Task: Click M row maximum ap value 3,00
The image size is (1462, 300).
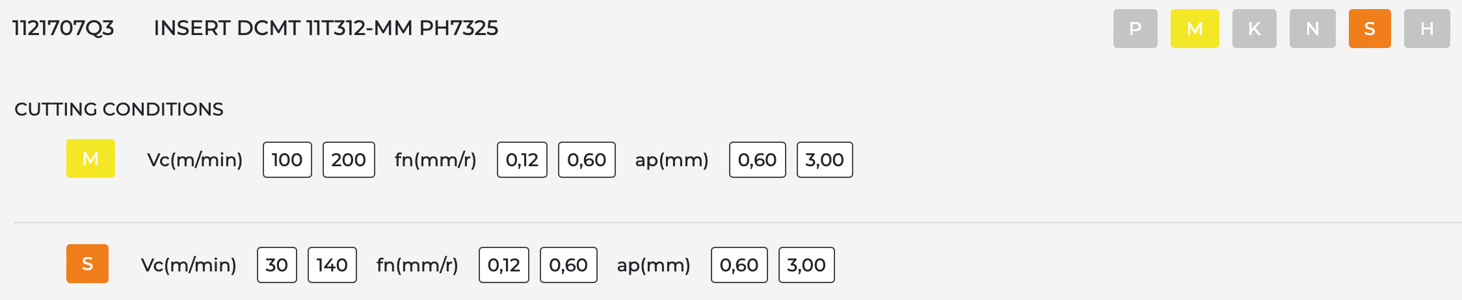Action: click(824, 160)
